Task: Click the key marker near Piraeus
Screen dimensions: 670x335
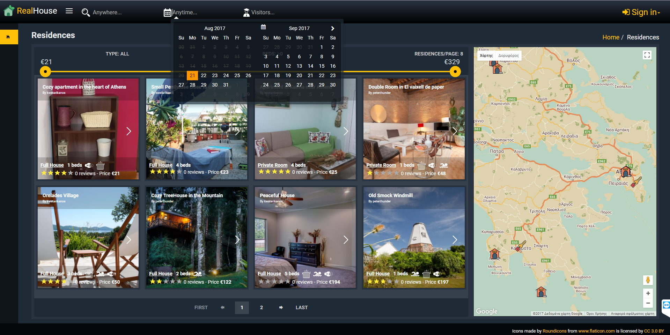Action: pos(637,181)
